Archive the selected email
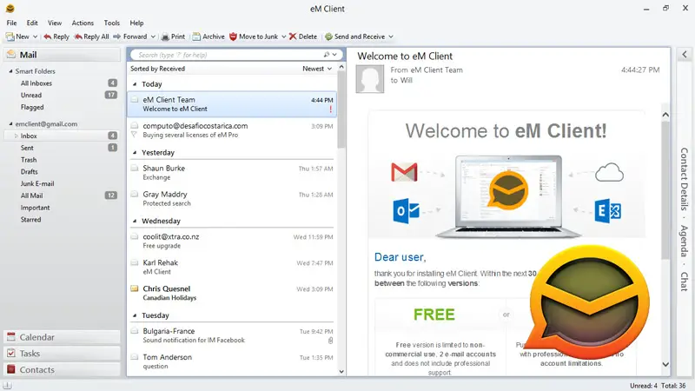Screen dimensions: 695x391 (208, 36)
